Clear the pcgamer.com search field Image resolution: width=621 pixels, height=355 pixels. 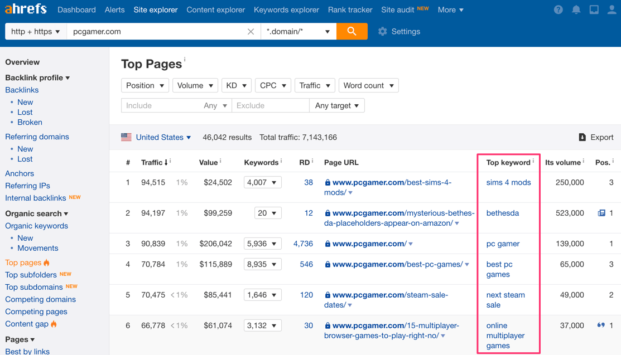(251, 32)
